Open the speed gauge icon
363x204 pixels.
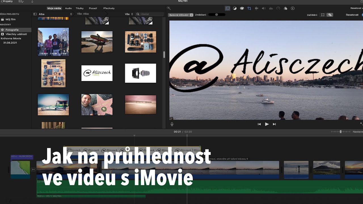tap(278, 8)
